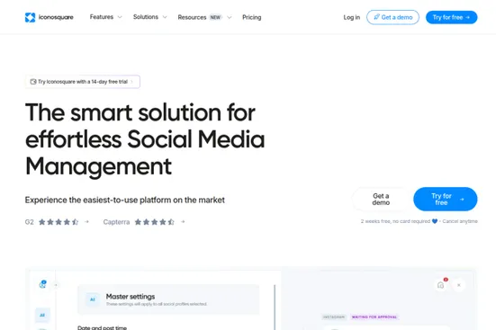Viewport: 496px width, 330px height.
Task: Click the arrow next to G2 stars
Action: point(87,222)
